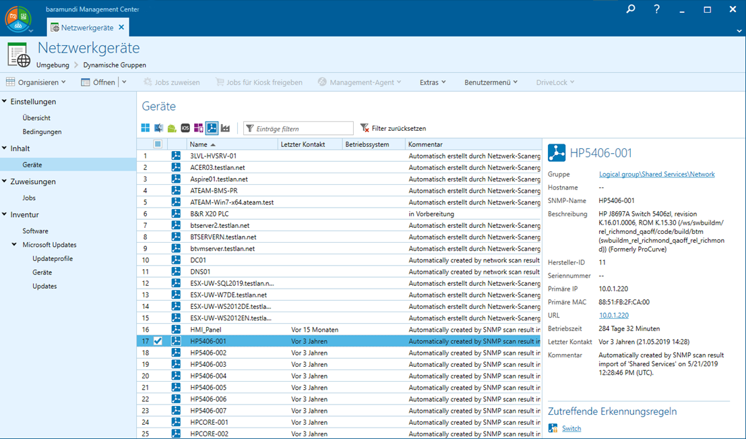746x439 pixels.
Task: Open the search magnifier in title bar
Action: pos(631,9)
